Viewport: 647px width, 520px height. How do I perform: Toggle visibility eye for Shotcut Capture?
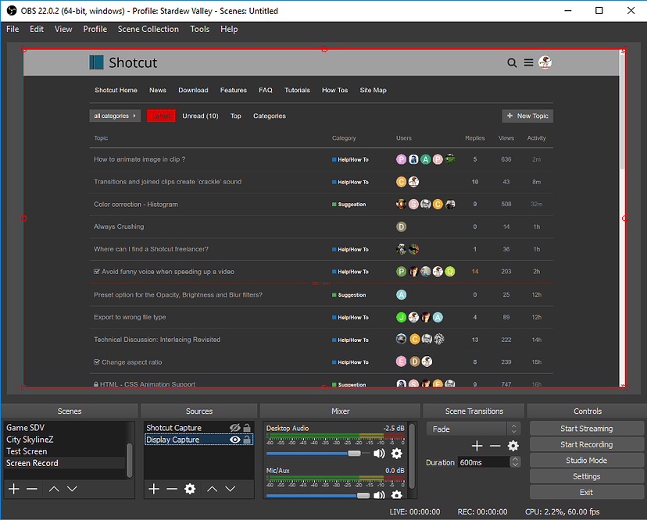click(x=234, y=428)
